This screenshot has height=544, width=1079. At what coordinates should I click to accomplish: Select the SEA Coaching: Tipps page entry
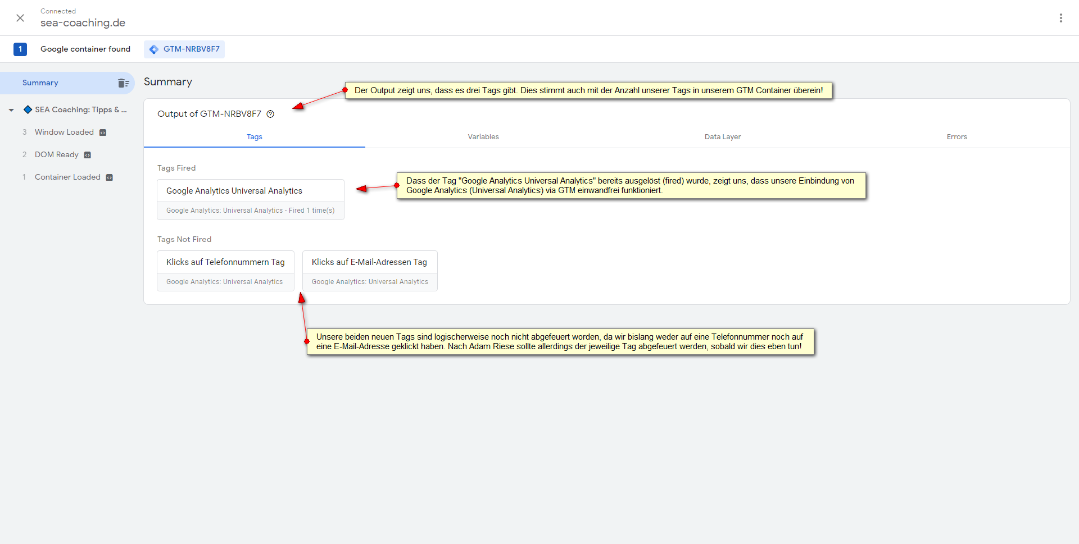click(x=80, y=110)
